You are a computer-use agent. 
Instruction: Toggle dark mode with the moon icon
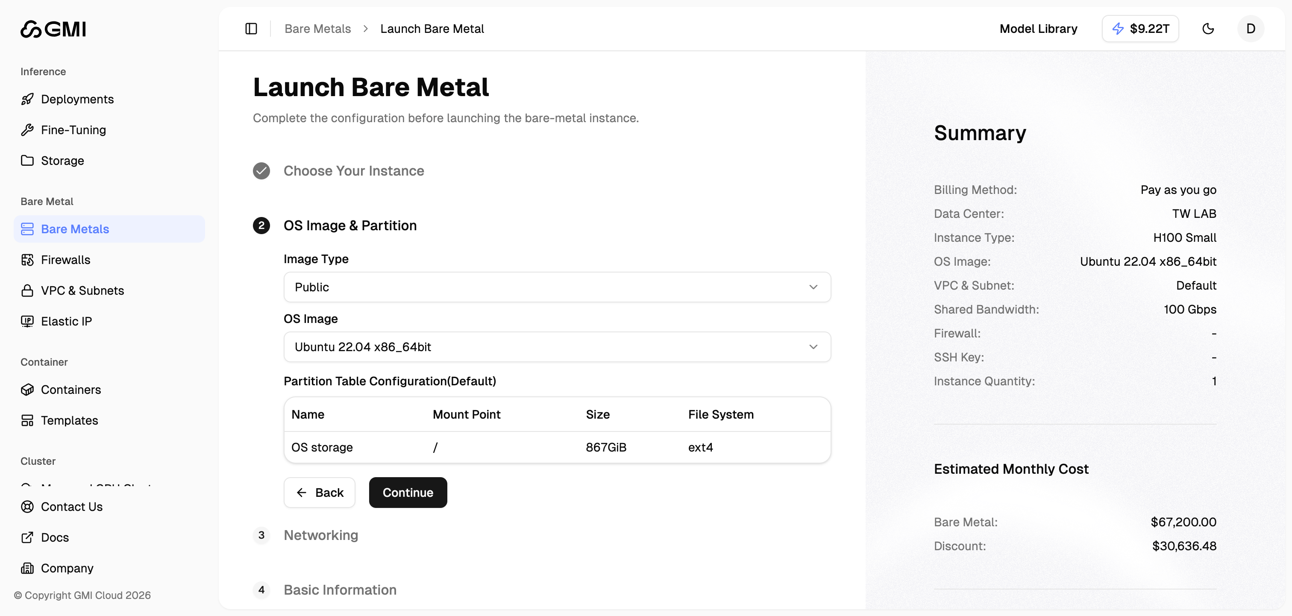pos(1208,29)
